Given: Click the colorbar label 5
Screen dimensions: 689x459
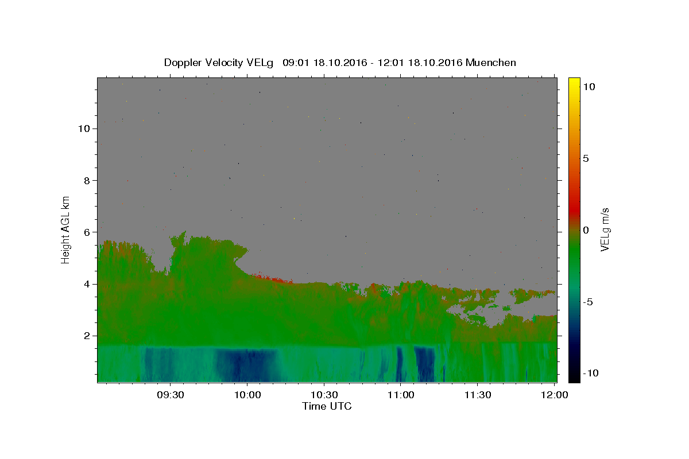Looking at the screenshot, I should (586, 158).
